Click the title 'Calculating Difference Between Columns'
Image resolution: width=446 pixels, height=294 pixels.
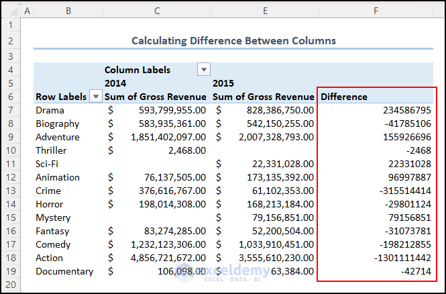pos(233,41)
